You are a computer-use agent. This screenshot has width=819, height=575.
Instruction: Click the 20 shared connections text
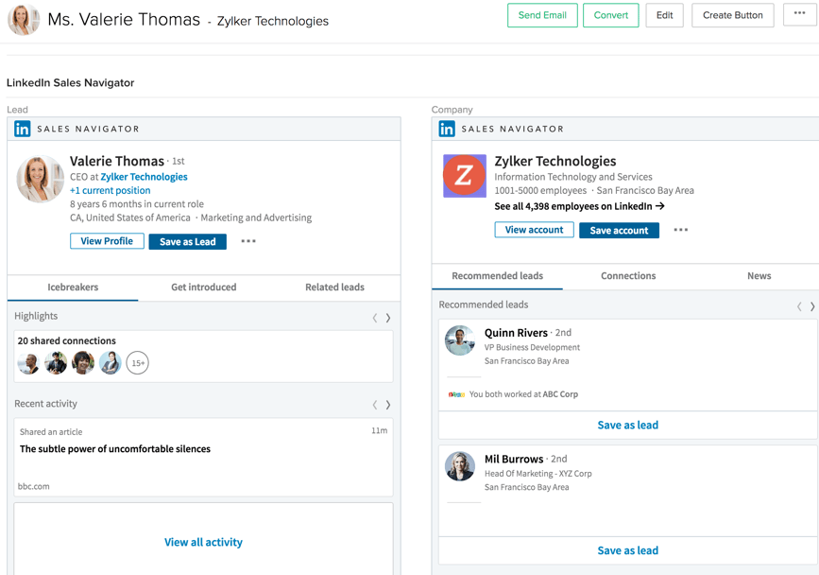point(67,340)
